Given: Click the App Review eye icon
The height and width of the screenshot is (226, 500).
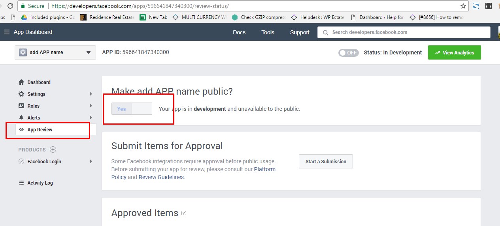Looking at the screenshot, I should coord(21,129).
